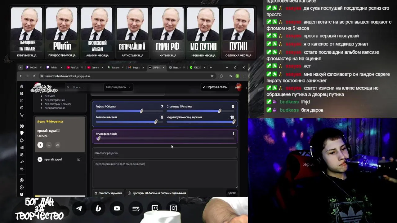Close the CUPSIZE browser tab

pyautogui.click(x=163, y=68)
